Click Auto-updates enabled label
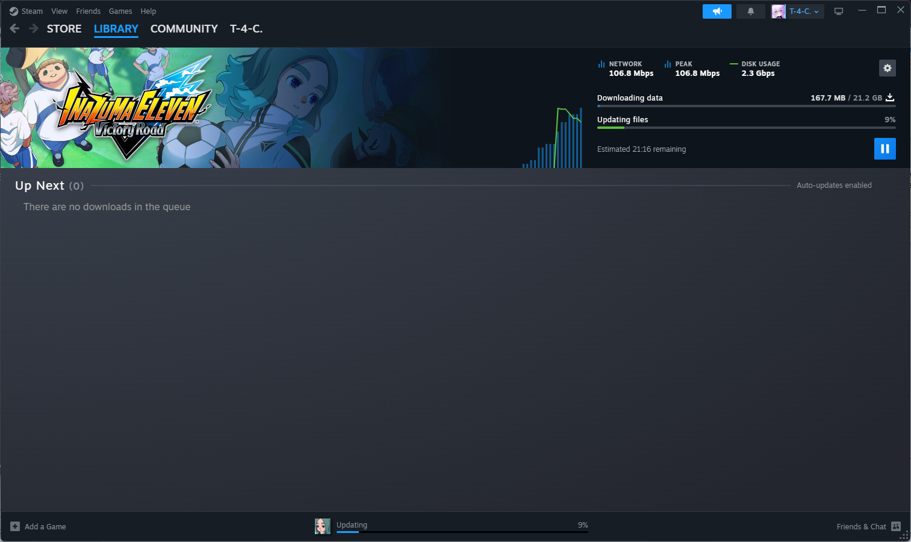911x542 pixels. point(834,185)
